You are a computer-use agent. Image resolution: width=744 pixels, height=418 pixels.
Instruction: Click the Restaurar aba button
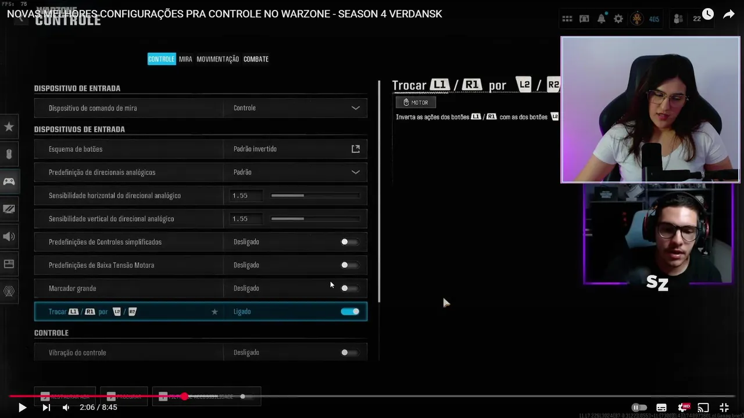tap(65, 397)
